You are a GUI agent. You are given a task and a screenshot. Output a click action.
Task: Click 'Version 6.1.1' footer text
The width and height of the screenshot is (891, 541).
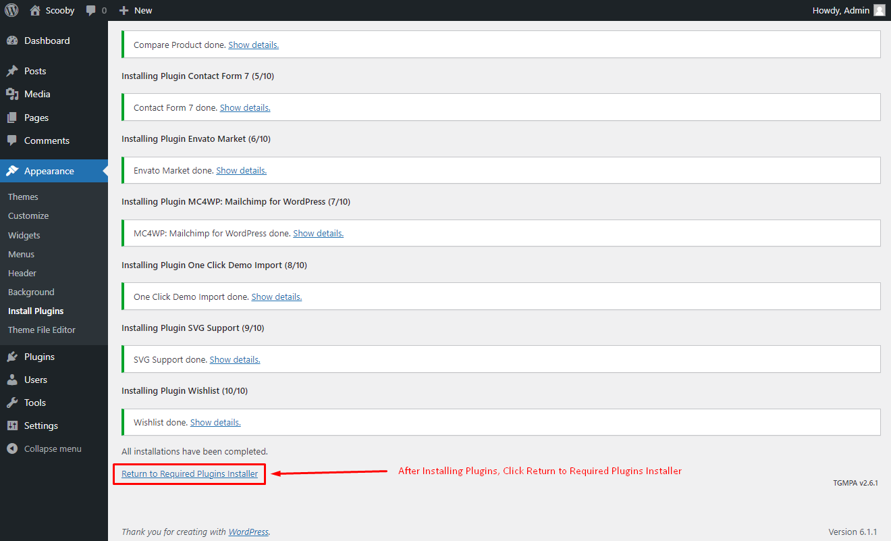(853, 532)
